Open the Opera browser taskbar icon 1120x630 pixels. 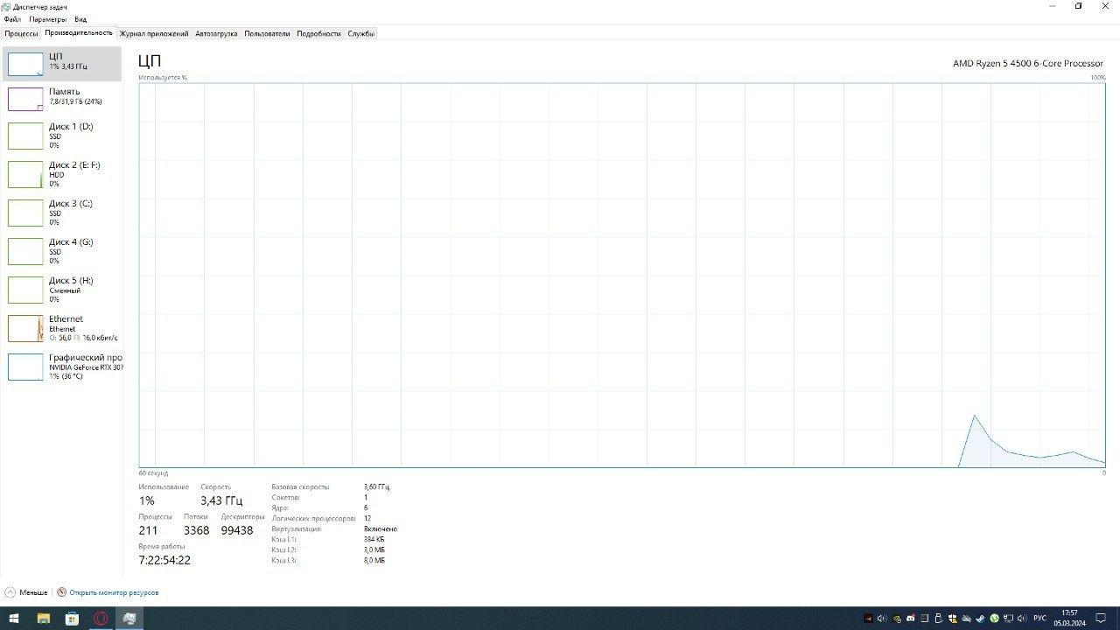pos(101,618)
